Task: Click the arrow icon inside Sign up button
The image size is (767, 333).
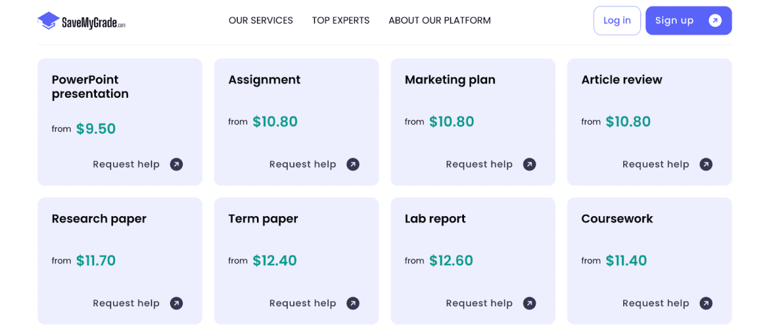Action: (x=715, y=20)
